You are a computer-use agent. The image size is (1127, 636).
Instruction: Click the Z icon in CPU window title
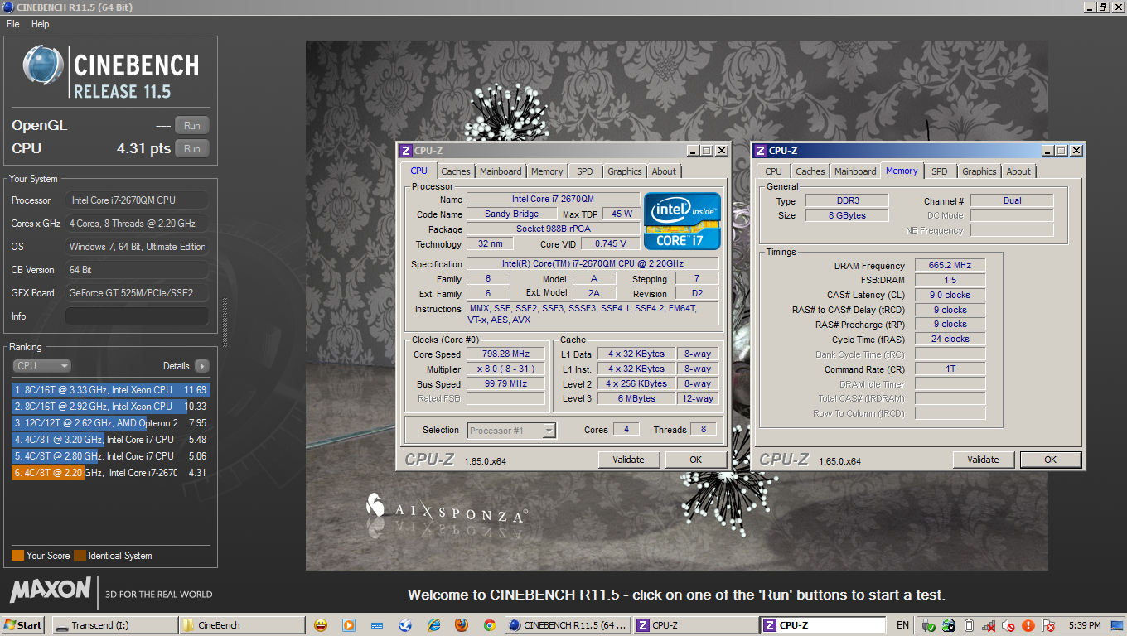click(405, 151)
